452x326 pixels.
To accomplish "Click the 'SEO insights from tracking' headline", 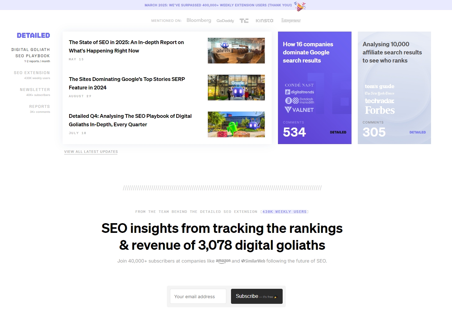I will tap(222, 237).
